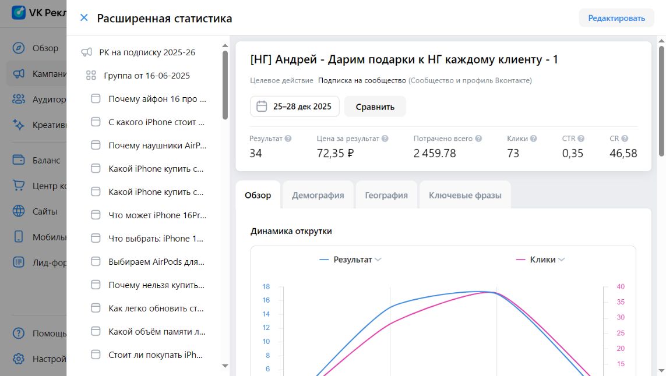
Task: Click help icon next to Потрачено всего
Action: (478, 139)
